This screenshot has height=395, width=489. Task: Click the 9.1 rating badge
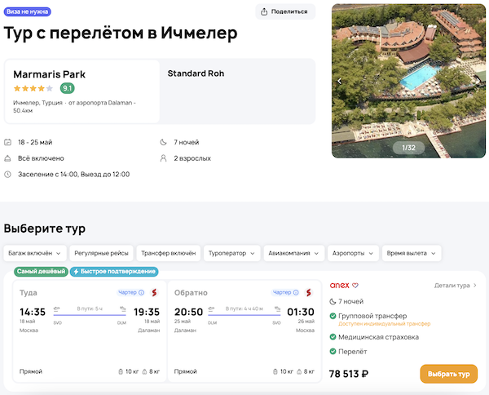pos(68,88)
